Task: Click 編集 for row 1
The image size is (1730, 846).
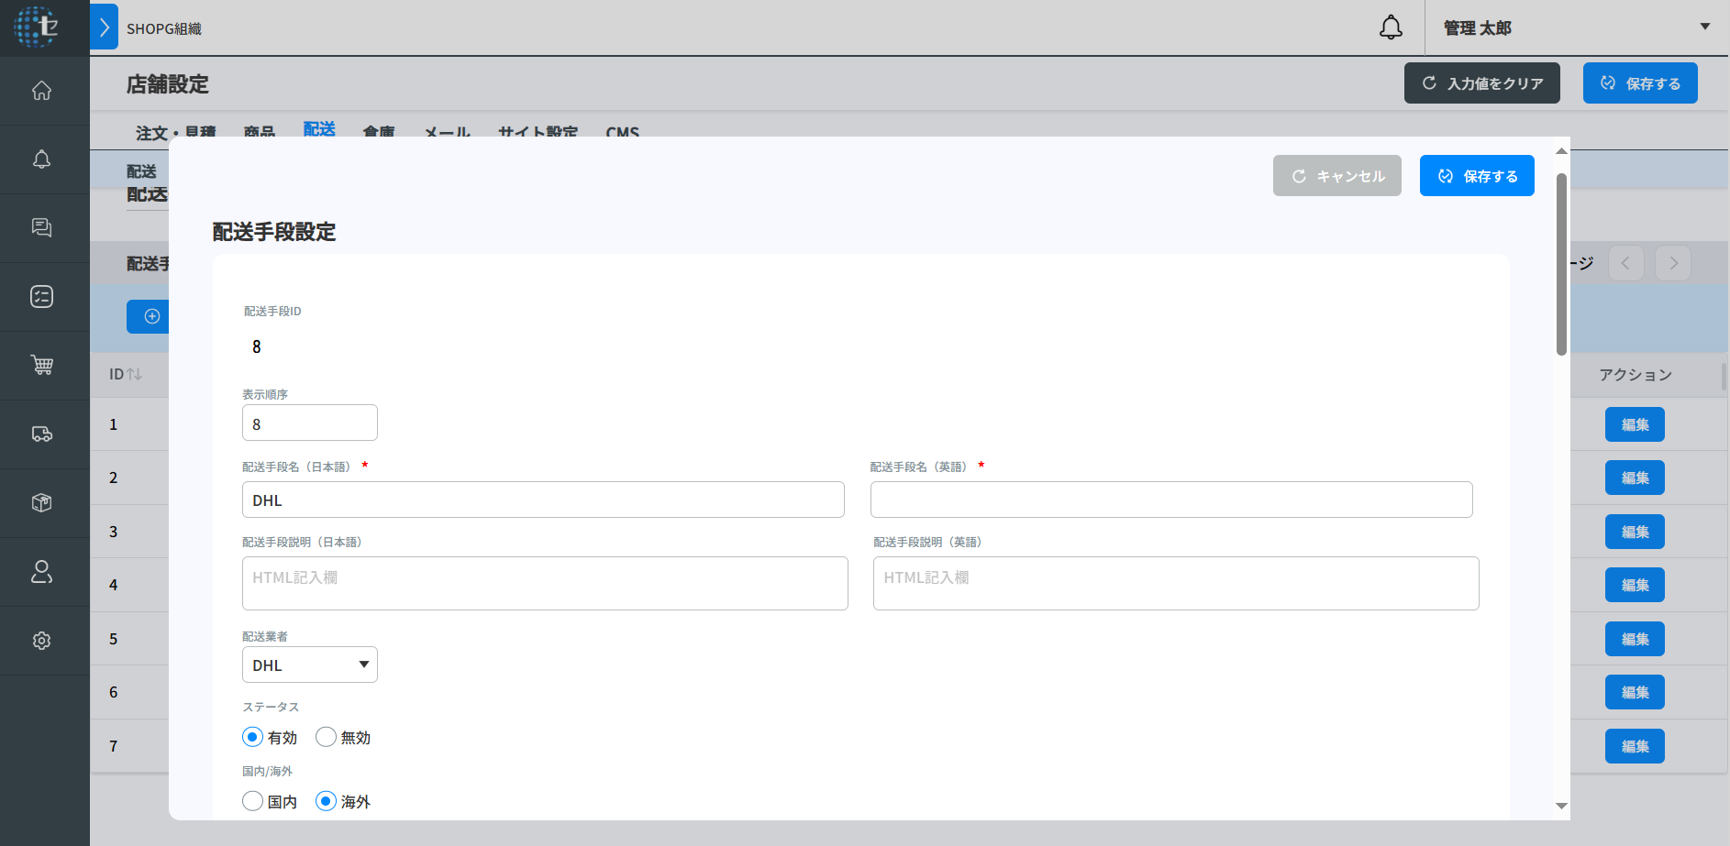Action: [1635, 424]
